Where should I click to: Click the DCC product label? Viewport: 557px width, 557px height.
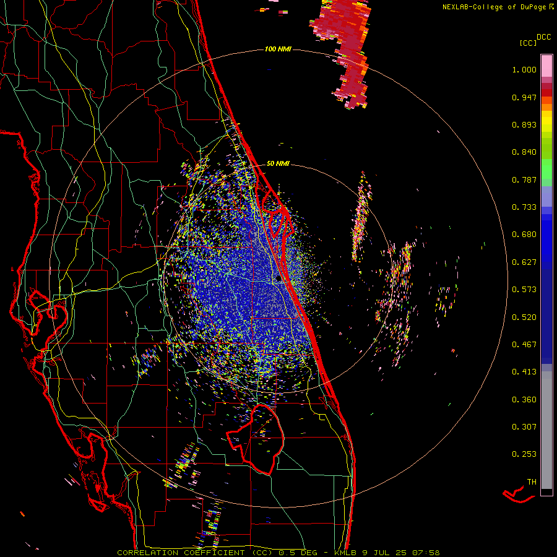(x=543, y=37)
